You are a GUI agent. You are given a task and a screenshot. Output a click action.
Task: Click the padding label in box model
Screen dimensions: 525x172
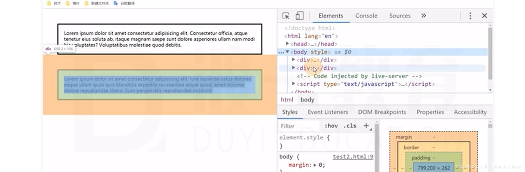pos(421,158)
